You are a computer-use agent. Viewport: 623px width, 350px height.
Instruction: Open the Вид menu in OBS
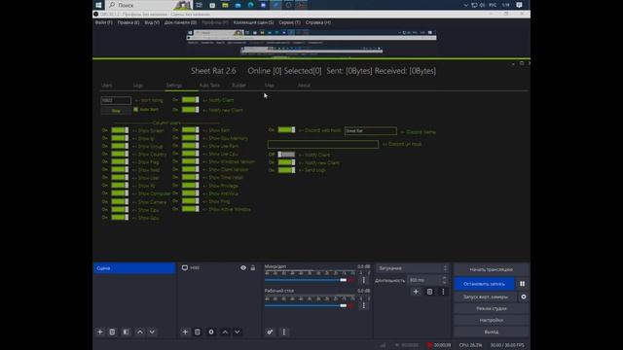(152, 22)
